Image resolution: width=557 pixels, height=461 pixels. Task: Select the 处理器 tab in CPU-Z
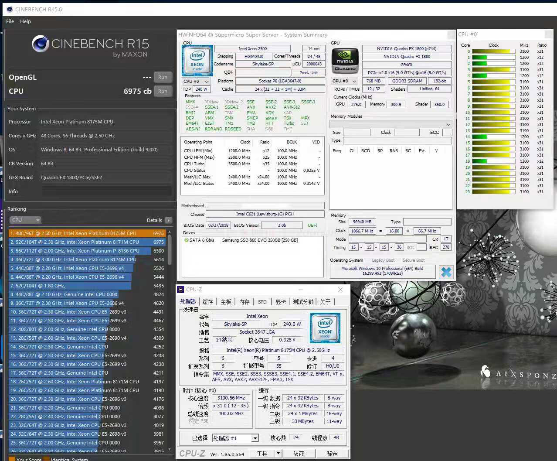[188, 302]
